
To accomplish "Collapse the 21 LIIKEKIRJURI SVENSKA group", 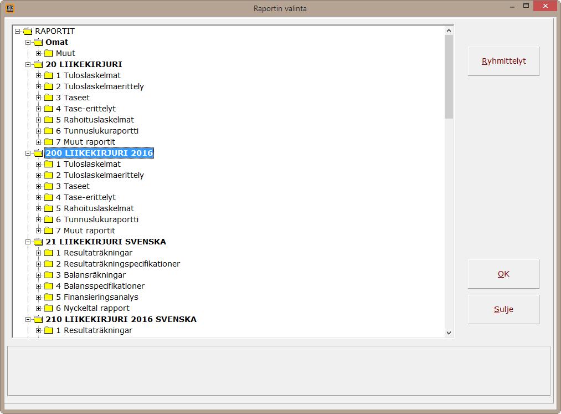I will click(x=28, y=242).
